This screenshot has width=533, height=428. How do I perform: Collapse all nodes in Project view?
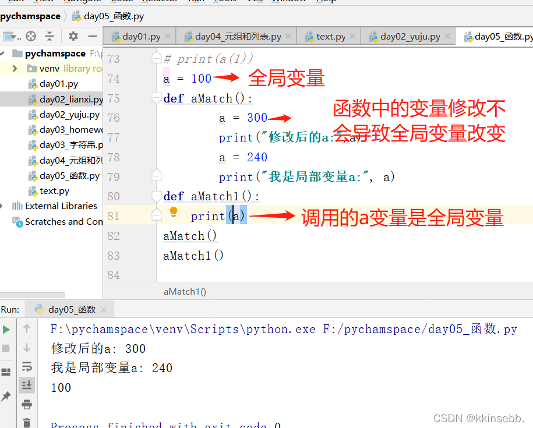coord(50,36)
